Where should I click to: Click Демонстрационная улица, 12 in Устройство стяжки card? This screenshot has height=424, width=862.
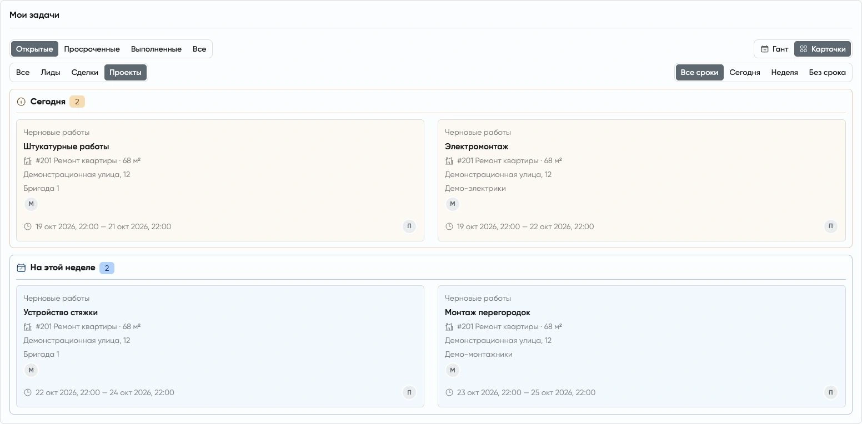click(x=77, y=340)
